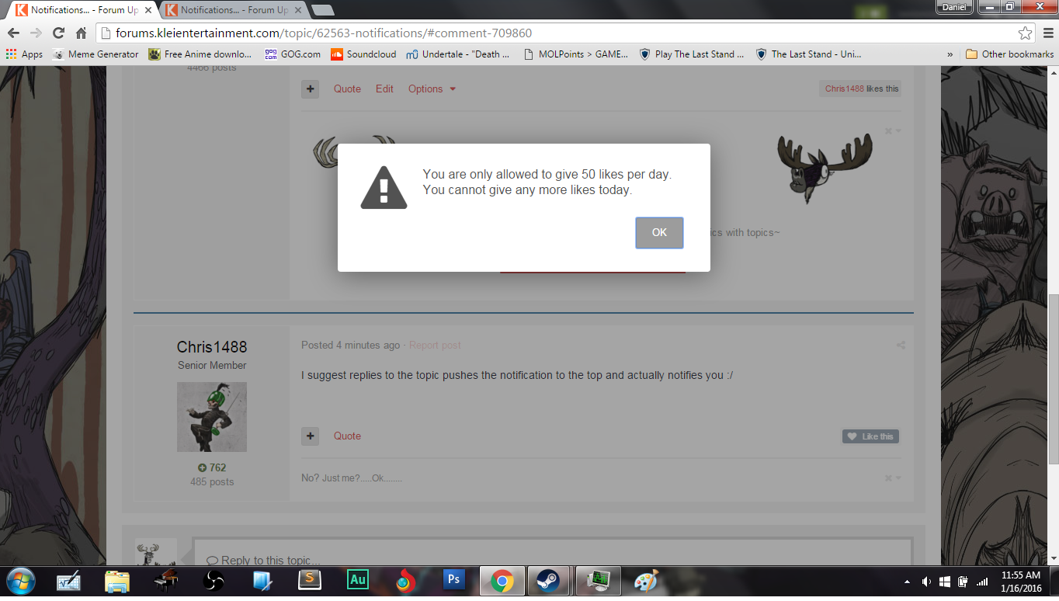Viewport: 1059px width, 601px height.
Task: Open the Other bookmarks folder
Action: pyautogui.click(x=1009, y=54)
